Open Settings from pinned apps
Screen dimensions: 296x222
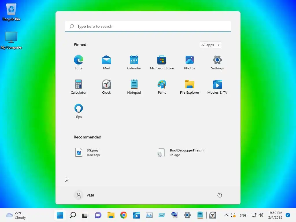217,63
